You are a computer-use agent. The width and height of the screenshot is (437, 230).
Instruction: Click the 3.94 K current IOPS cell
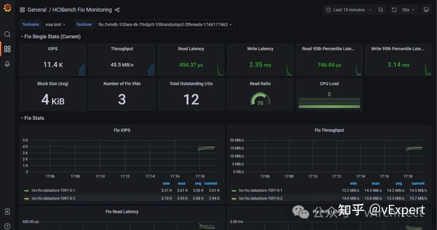pyautogui.click(x=214, y=198)
